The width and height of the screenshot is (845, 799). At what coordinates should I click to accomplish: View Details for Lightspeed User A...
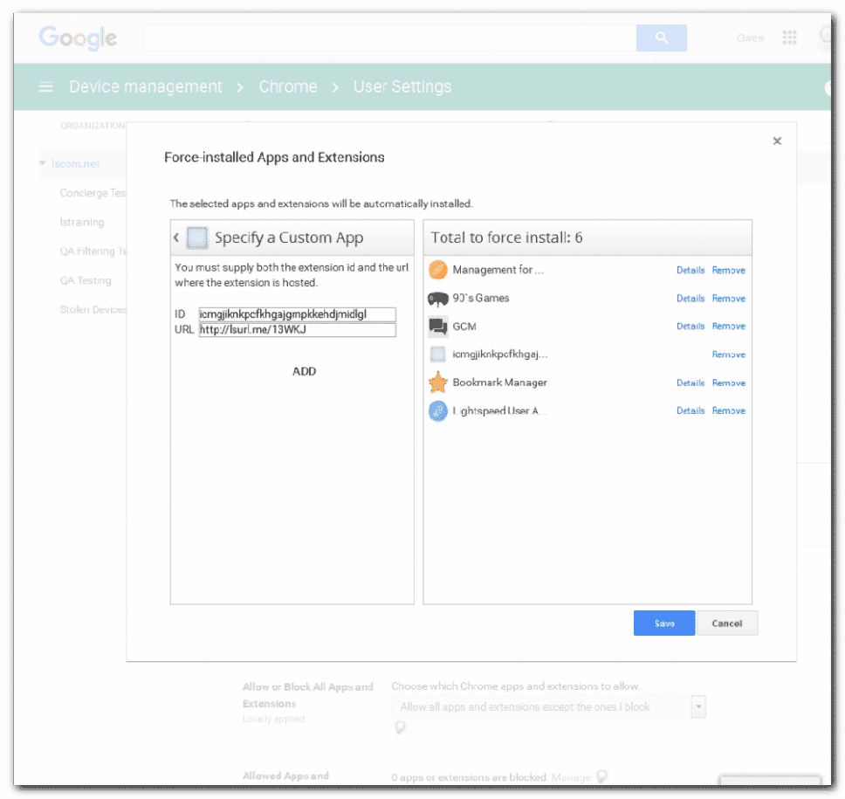tap(690, 410)
